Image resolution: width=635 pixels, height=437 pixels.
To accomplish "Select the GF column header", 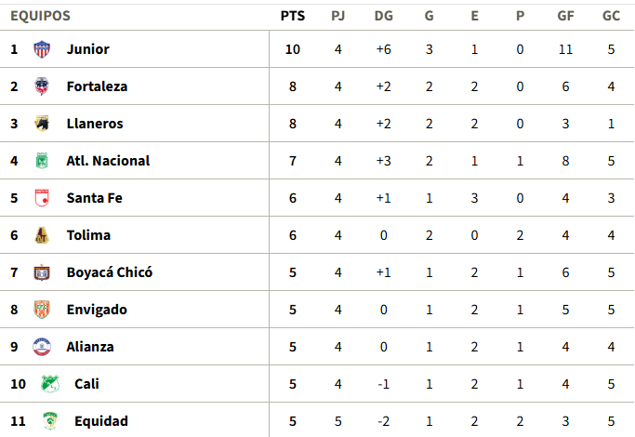I will tap(566, 16).
